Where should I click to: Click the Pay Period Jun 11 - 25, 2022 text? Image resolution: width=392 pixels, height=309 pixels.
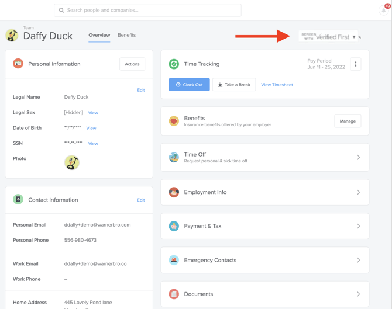tap(326, 64)
